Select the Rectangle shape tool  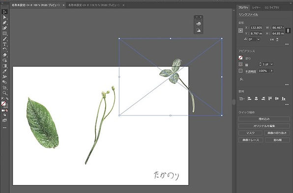tap(5, 33)
